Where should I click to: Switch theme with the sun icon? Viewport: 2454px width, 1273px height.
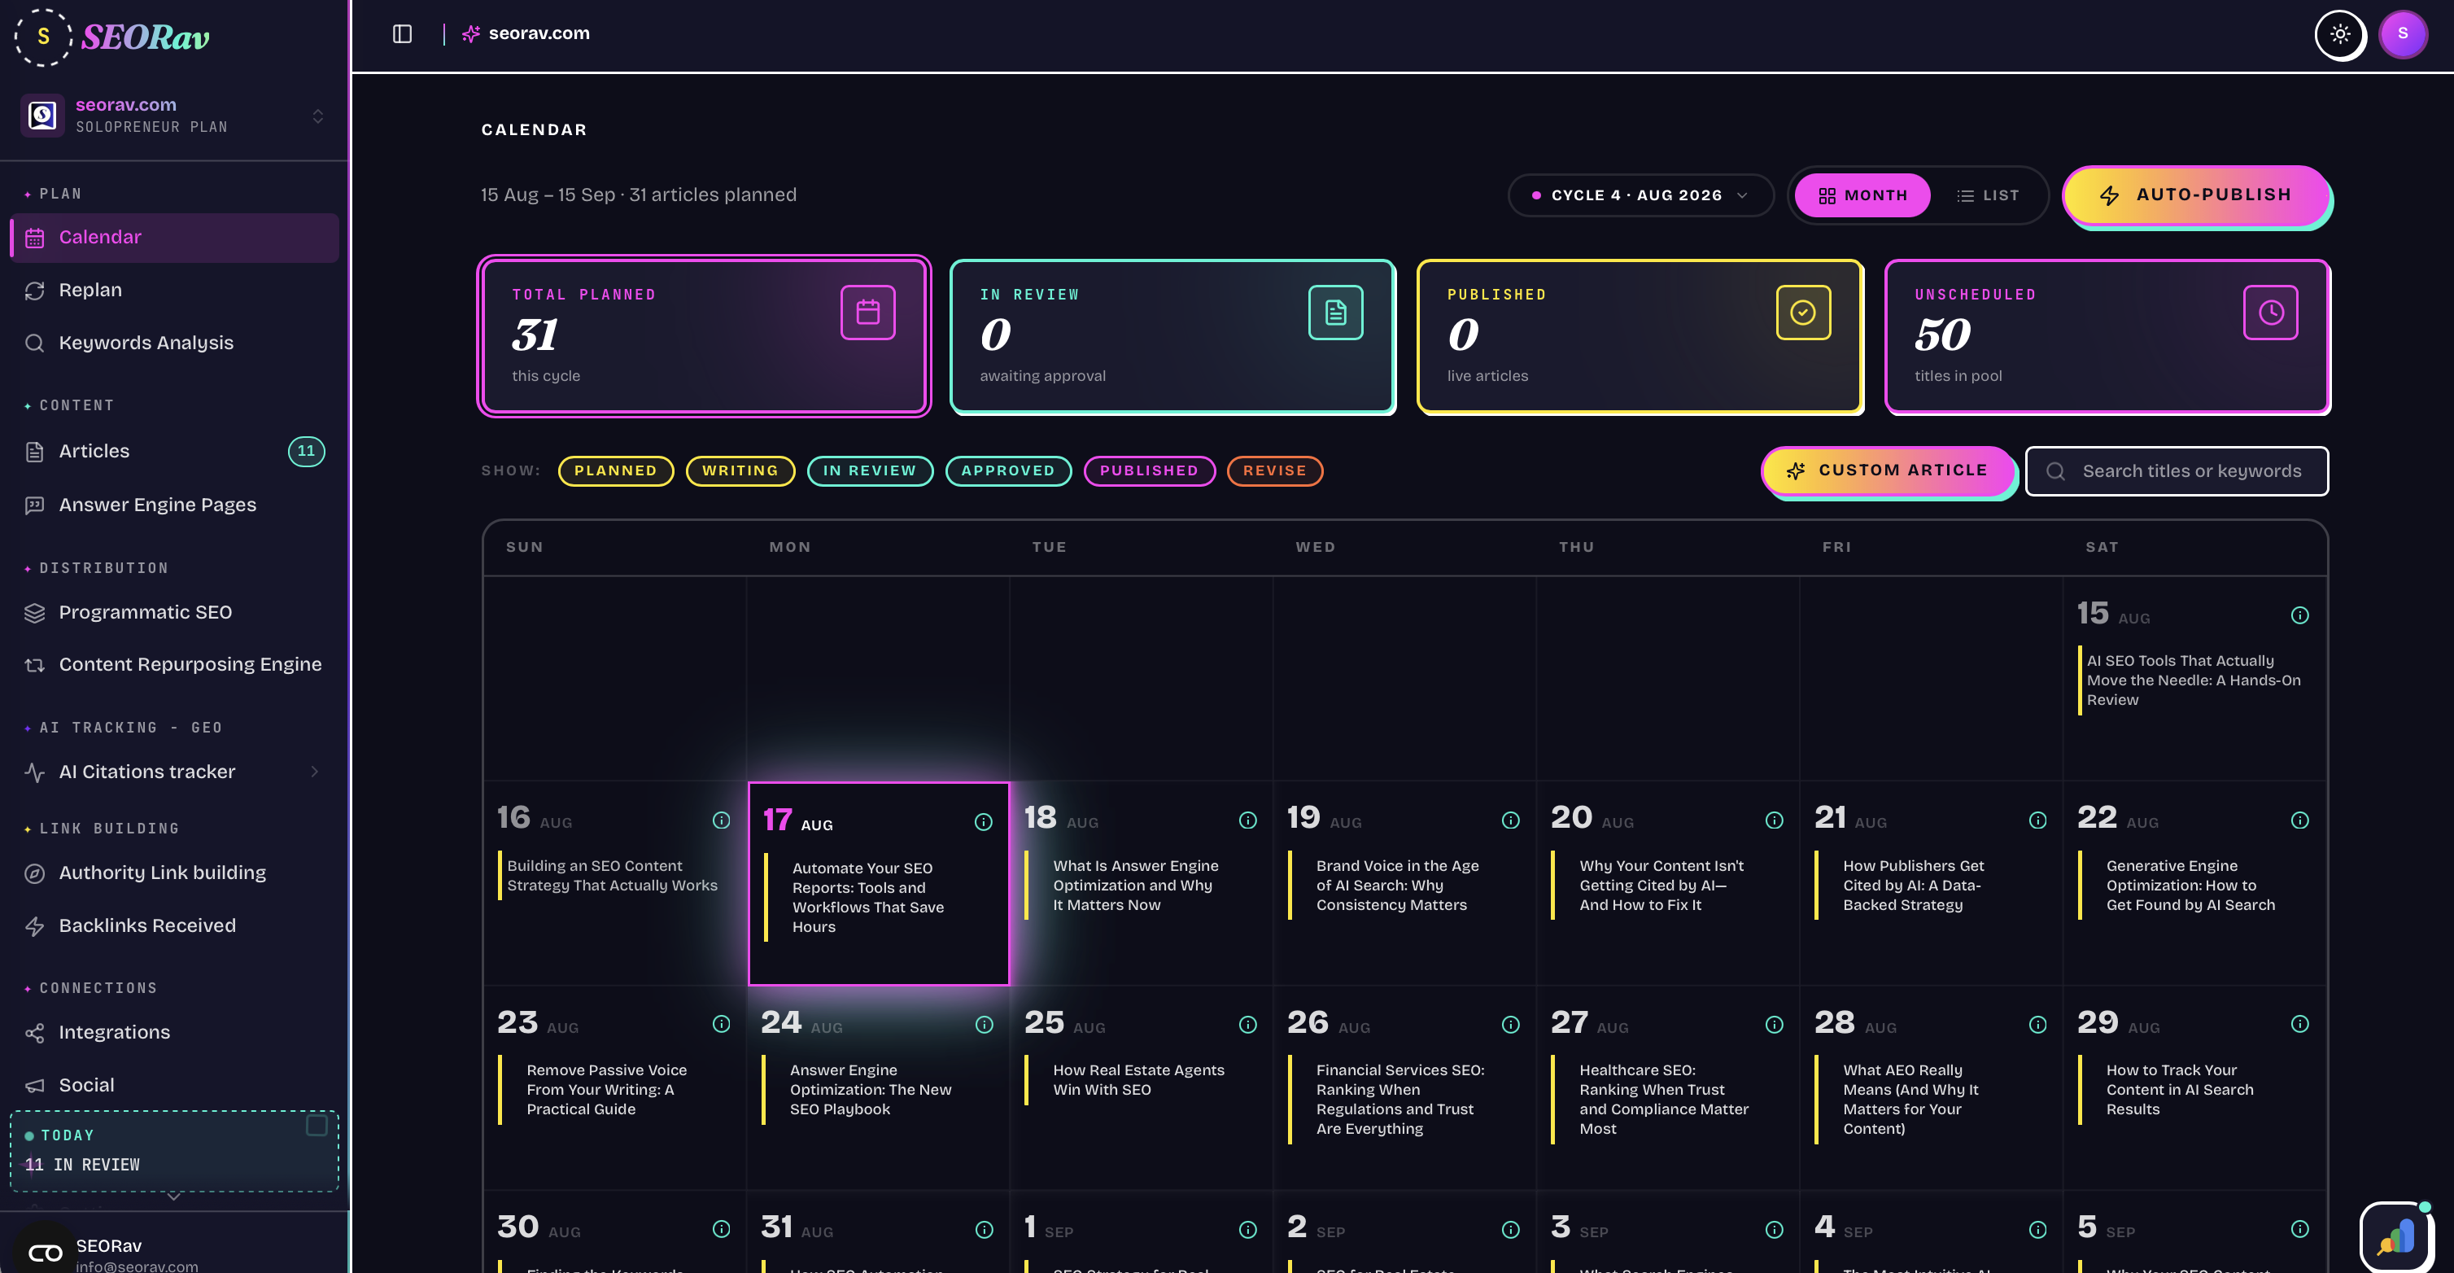[2340, 34]
